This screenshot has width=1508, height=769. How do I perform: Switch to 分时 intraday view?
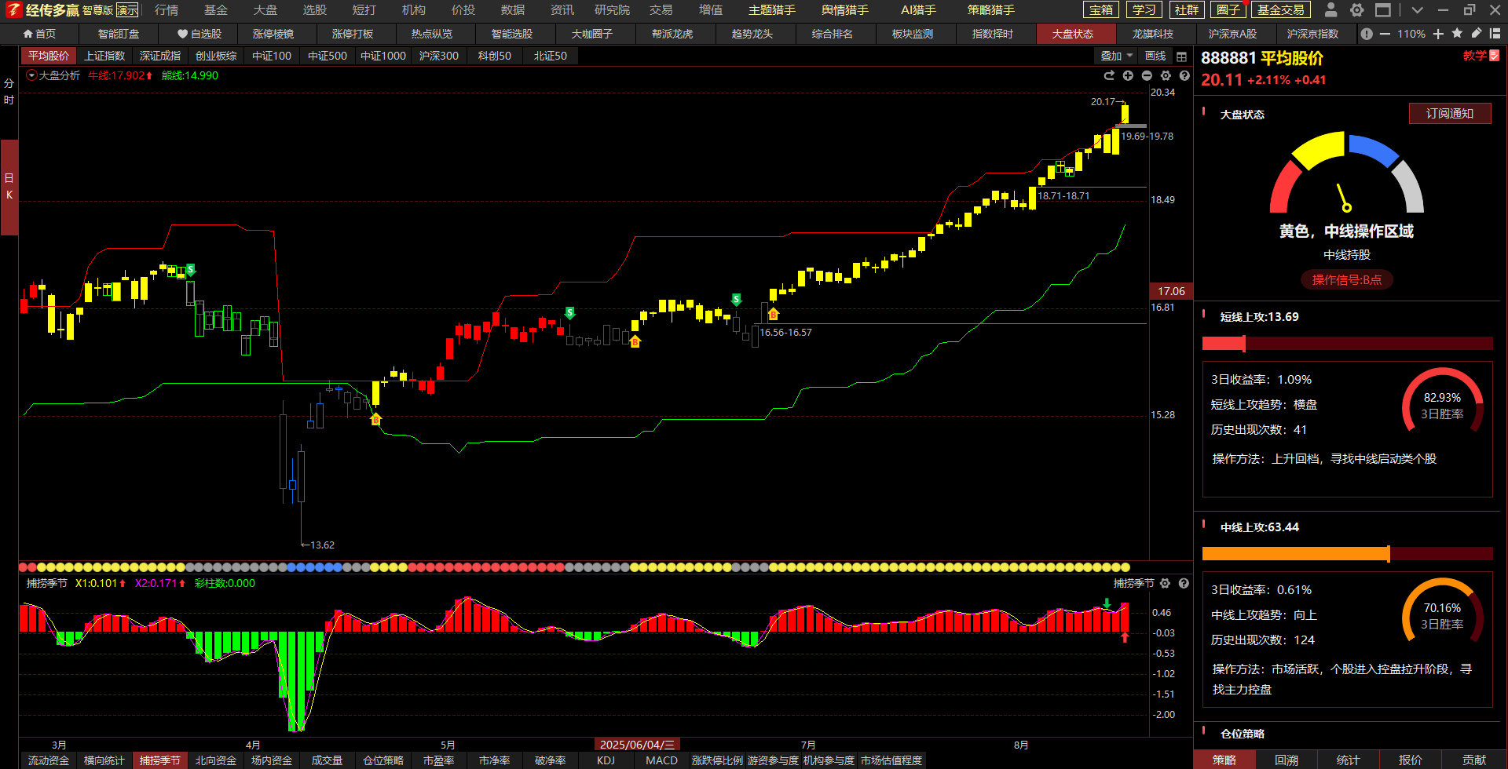click(x=9, y=91)
